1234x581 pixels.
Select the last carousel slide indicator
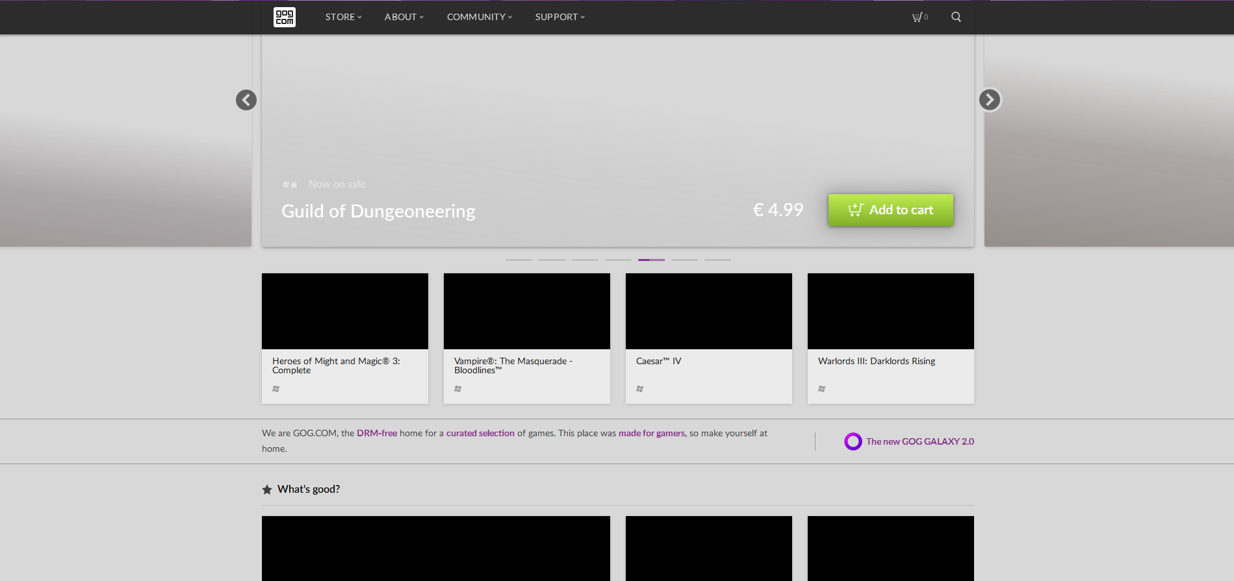tap(717, 260)
